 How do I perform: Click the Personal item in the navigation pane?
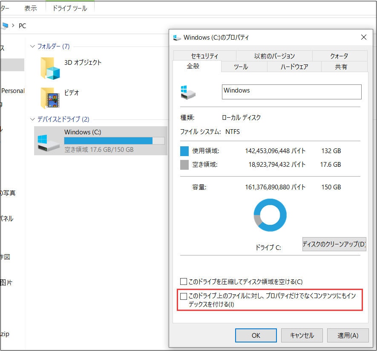tap(13, 91)
